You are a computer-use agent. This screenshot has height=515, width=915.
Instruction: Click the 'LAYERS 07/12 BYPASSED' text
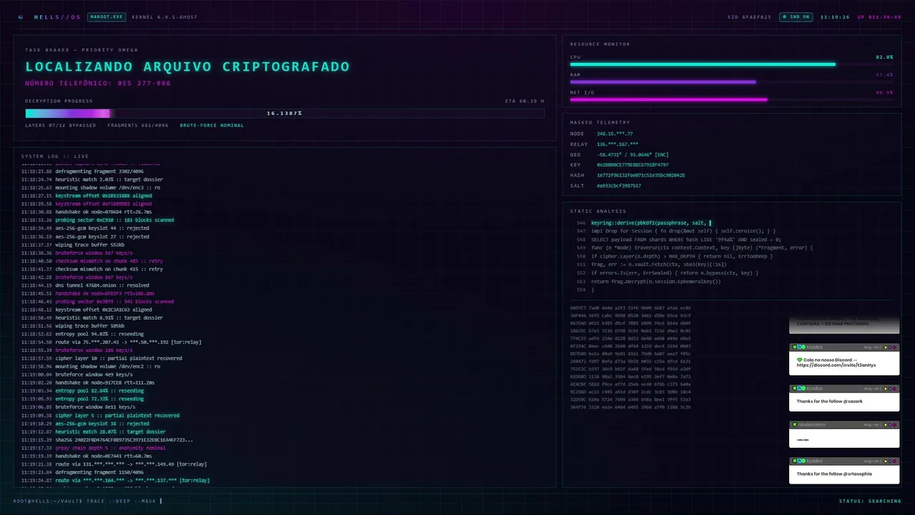60,125
